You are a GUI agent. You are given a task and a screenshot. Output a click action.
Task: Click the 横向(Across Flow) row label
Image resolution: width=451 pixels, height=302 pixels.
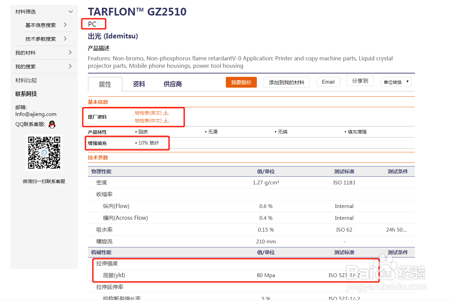pyautogui.click(x=125, y=218)
